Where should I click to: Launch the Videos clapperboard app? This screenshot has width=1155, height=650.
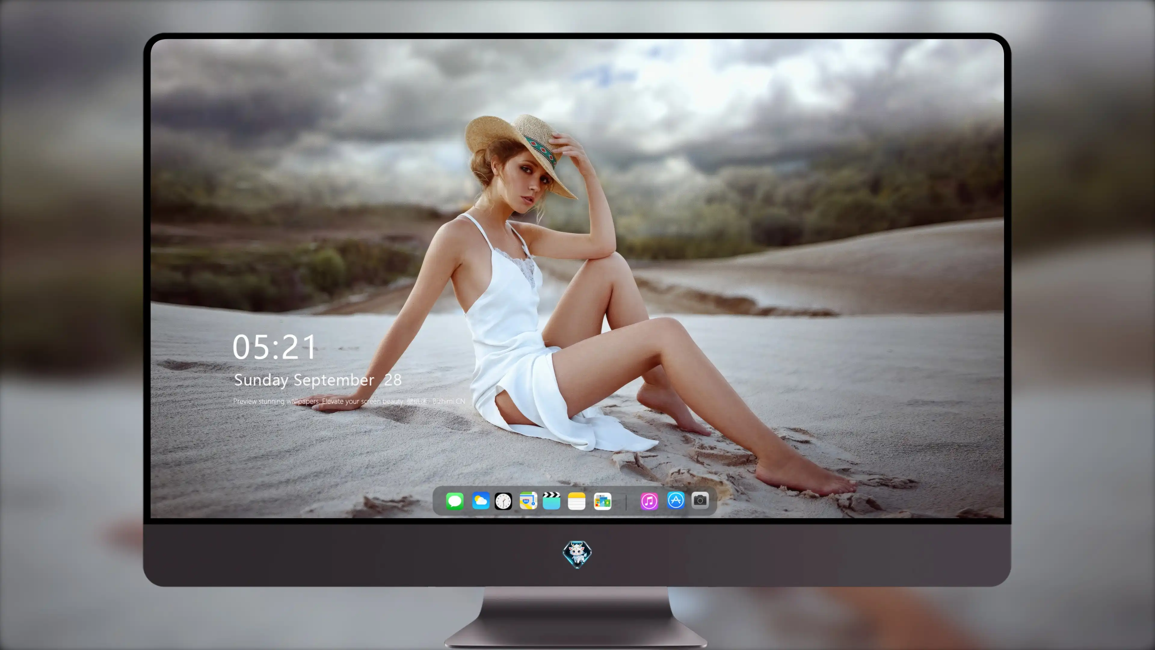pyautogui.click(x=552, y=501)
